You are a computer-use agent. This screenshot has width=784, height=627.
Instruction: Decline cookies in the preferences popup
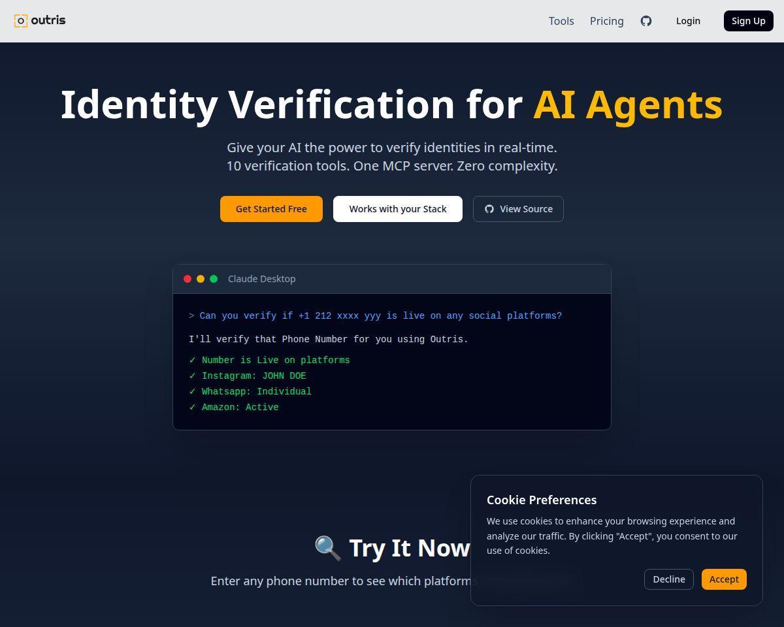pos(668,579)
